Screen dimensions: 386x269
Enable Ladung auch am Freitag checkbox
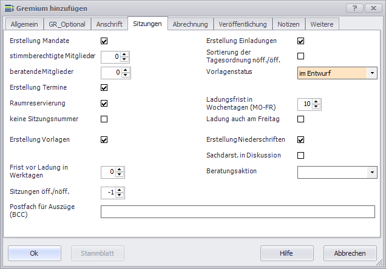point(300,119)
